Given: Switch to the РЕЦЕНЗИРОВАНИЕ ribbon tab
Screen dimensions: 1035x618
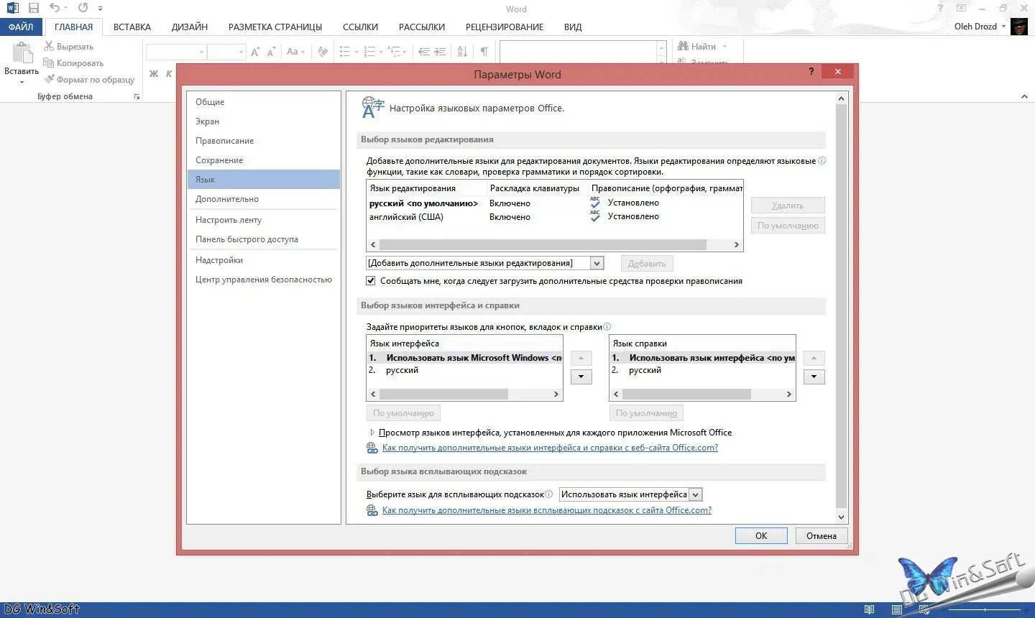Looking at the screenshot, I should pyautogui.click(x=505, y=27).
